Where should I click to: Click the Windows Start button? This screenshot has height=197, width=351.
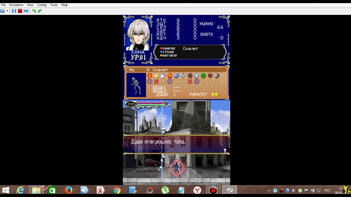[x=6, y=190]
